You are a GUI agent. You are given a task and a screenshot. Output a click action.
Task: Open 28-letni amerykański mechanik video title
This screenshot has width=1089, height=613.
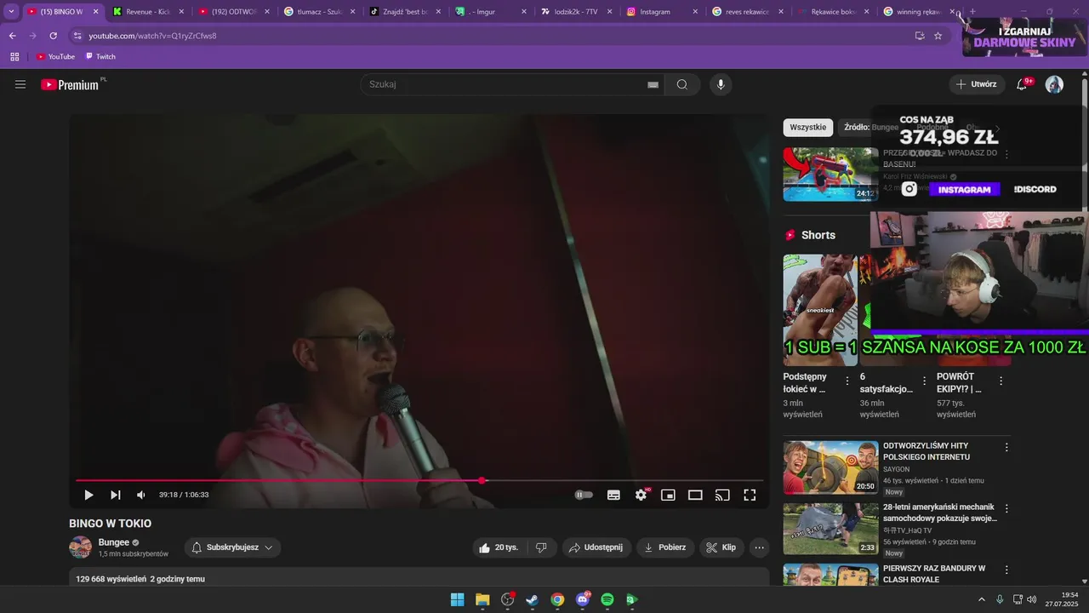[x=940, y=513]
